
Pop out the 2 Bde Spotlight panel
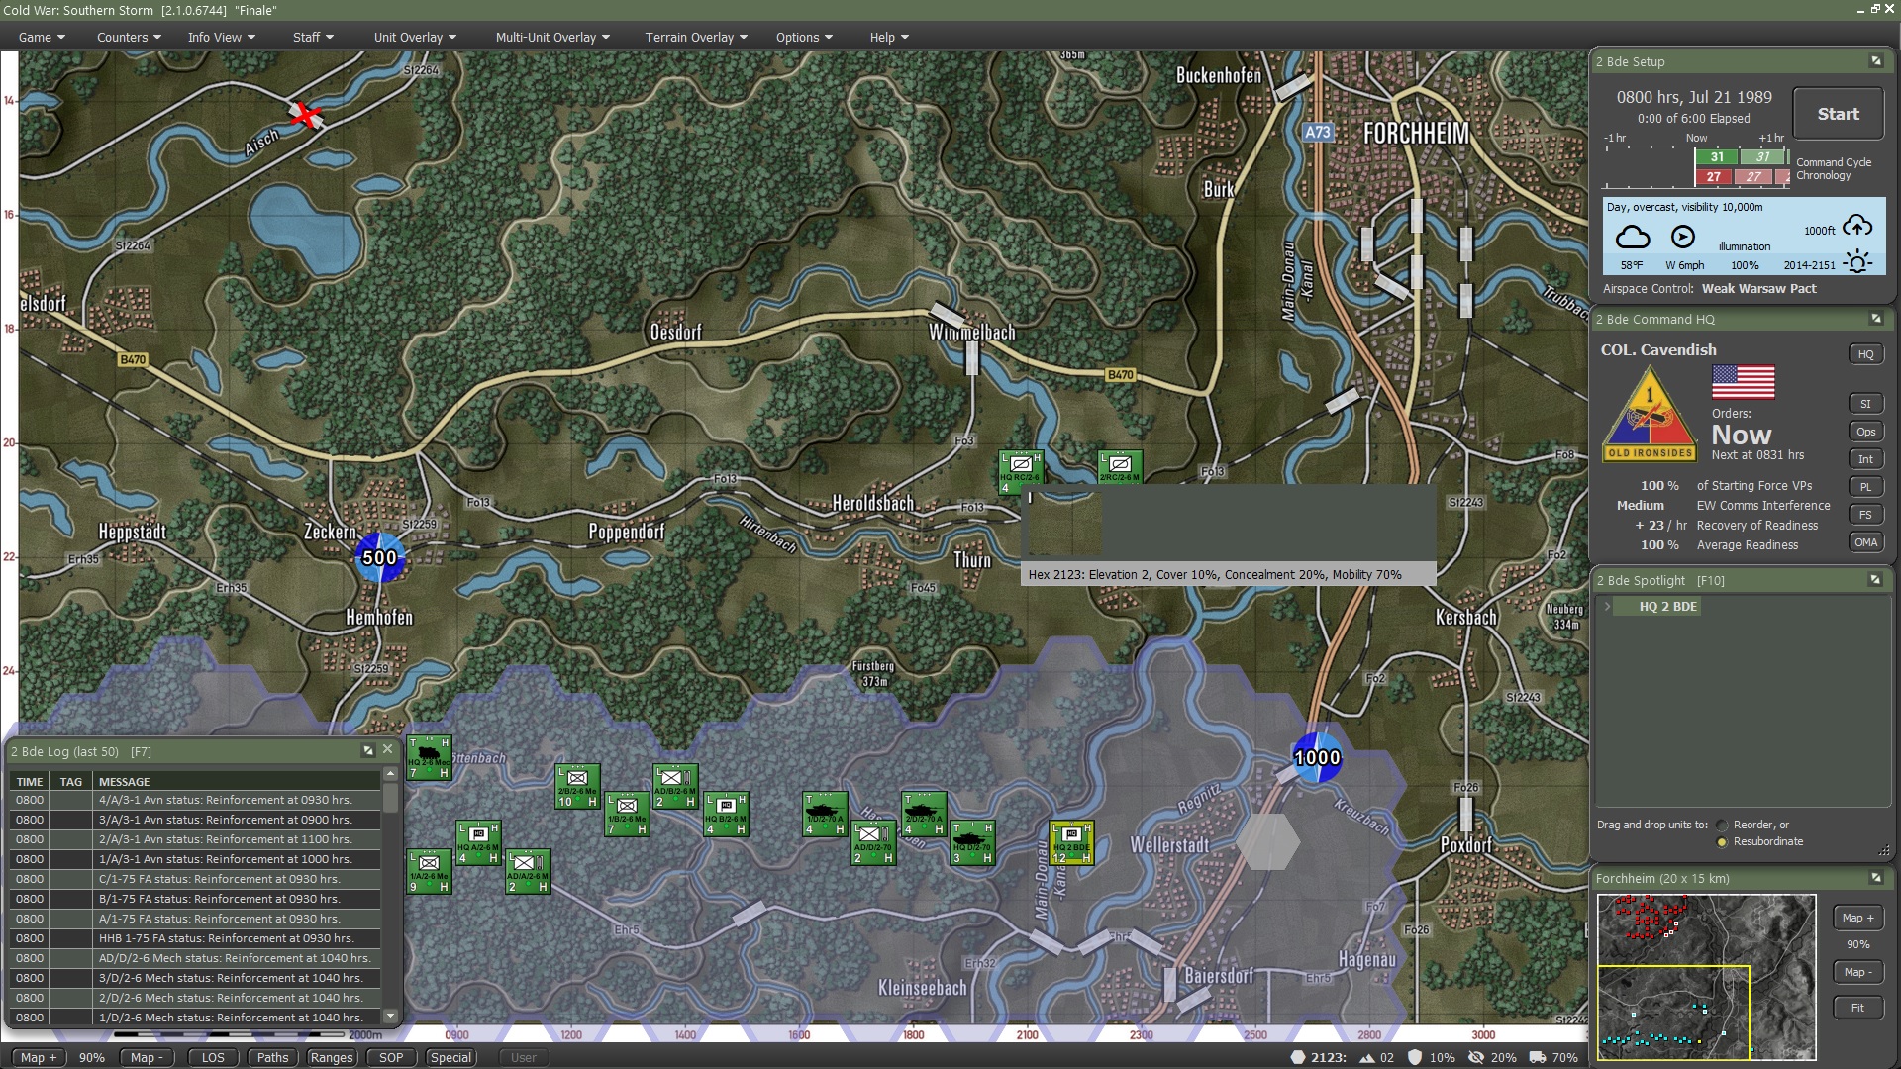1876,580
